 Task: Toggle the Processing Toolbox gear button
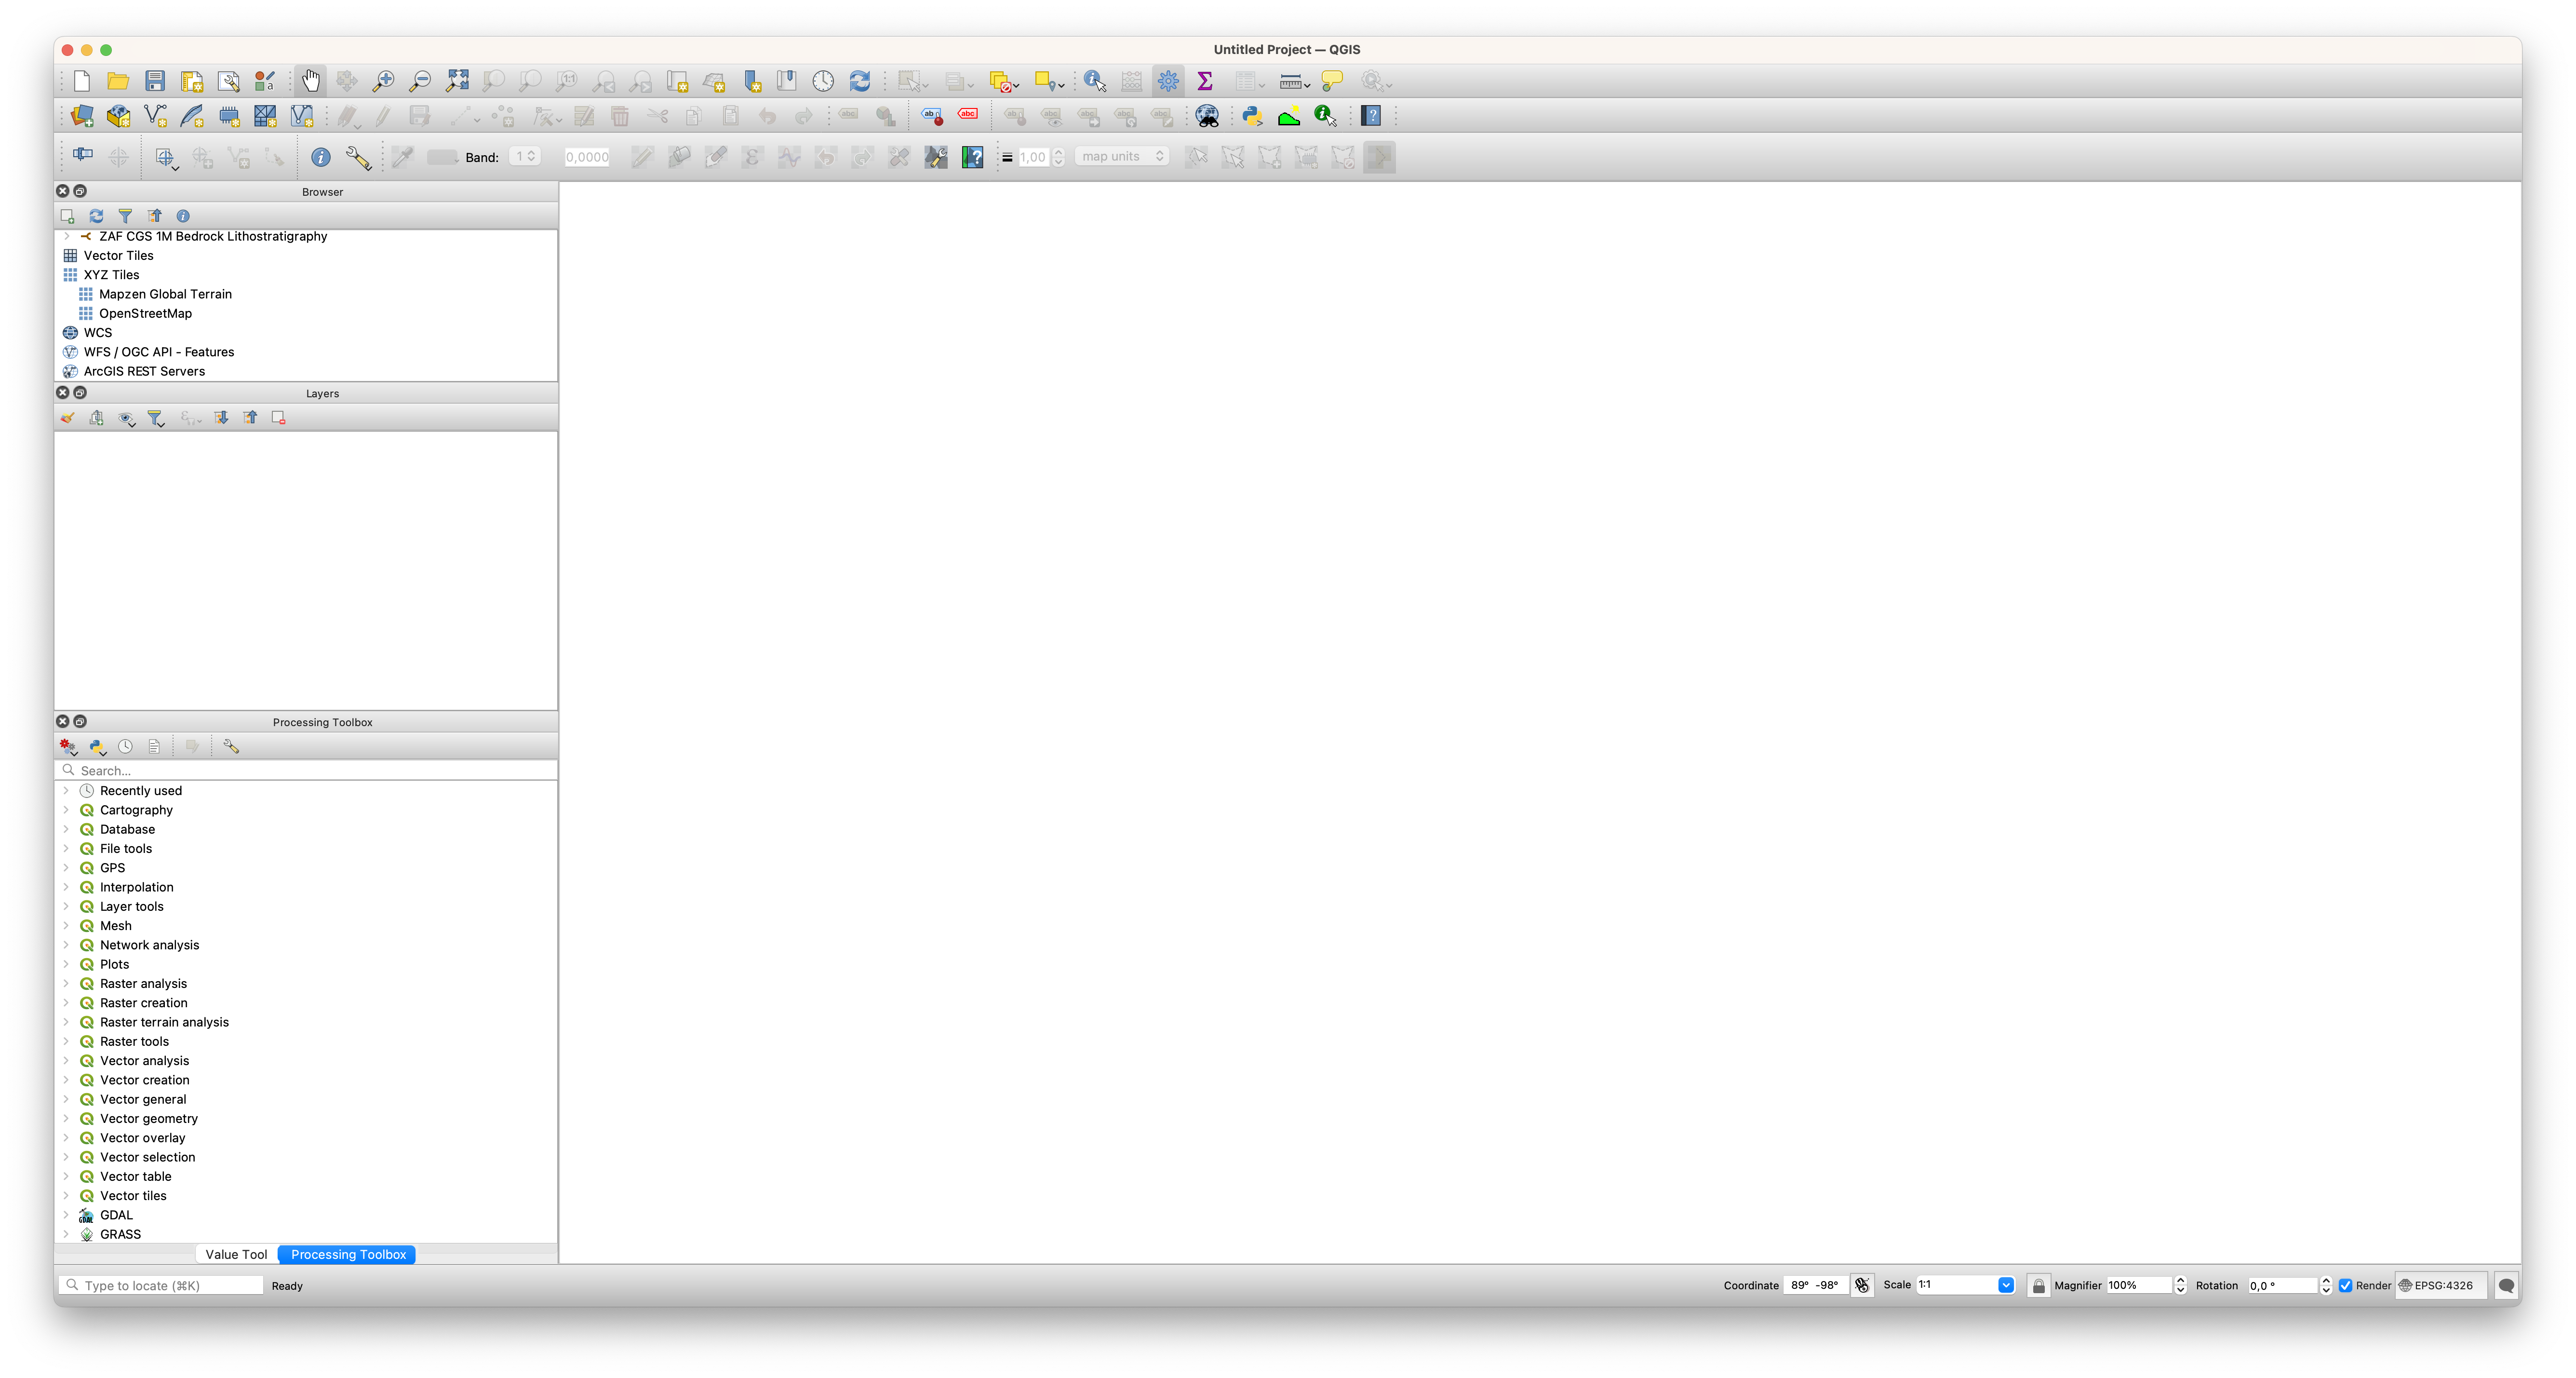(x=1168, y=81)
